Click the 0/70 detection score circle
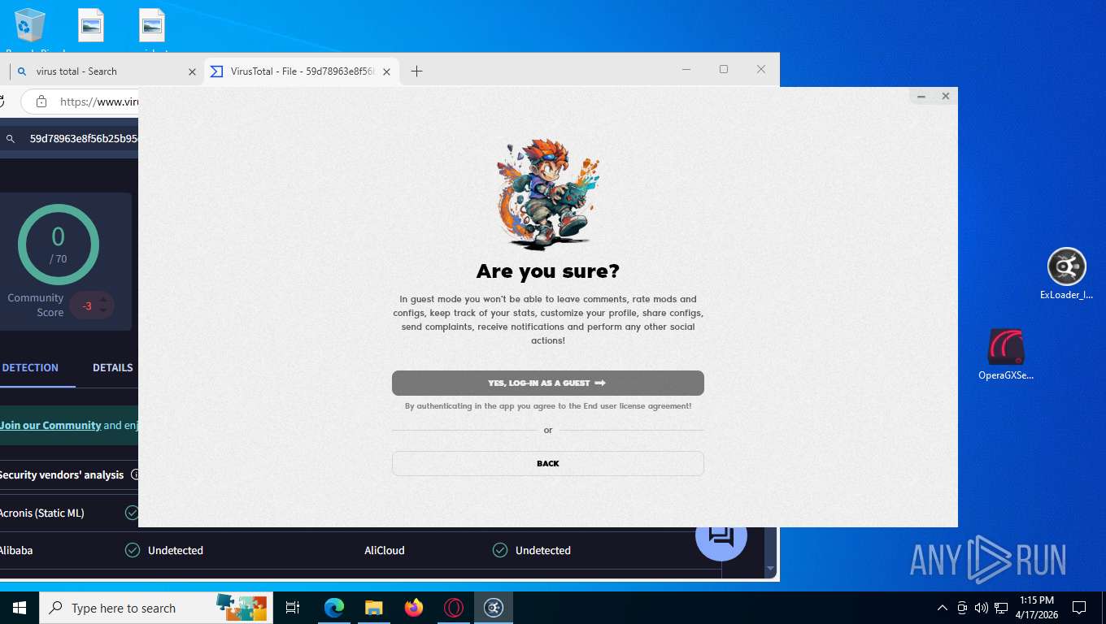 (59, 245)
